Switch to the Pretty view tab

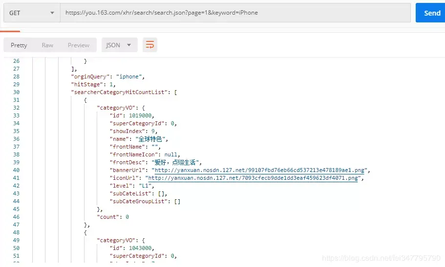click(19, 45)
